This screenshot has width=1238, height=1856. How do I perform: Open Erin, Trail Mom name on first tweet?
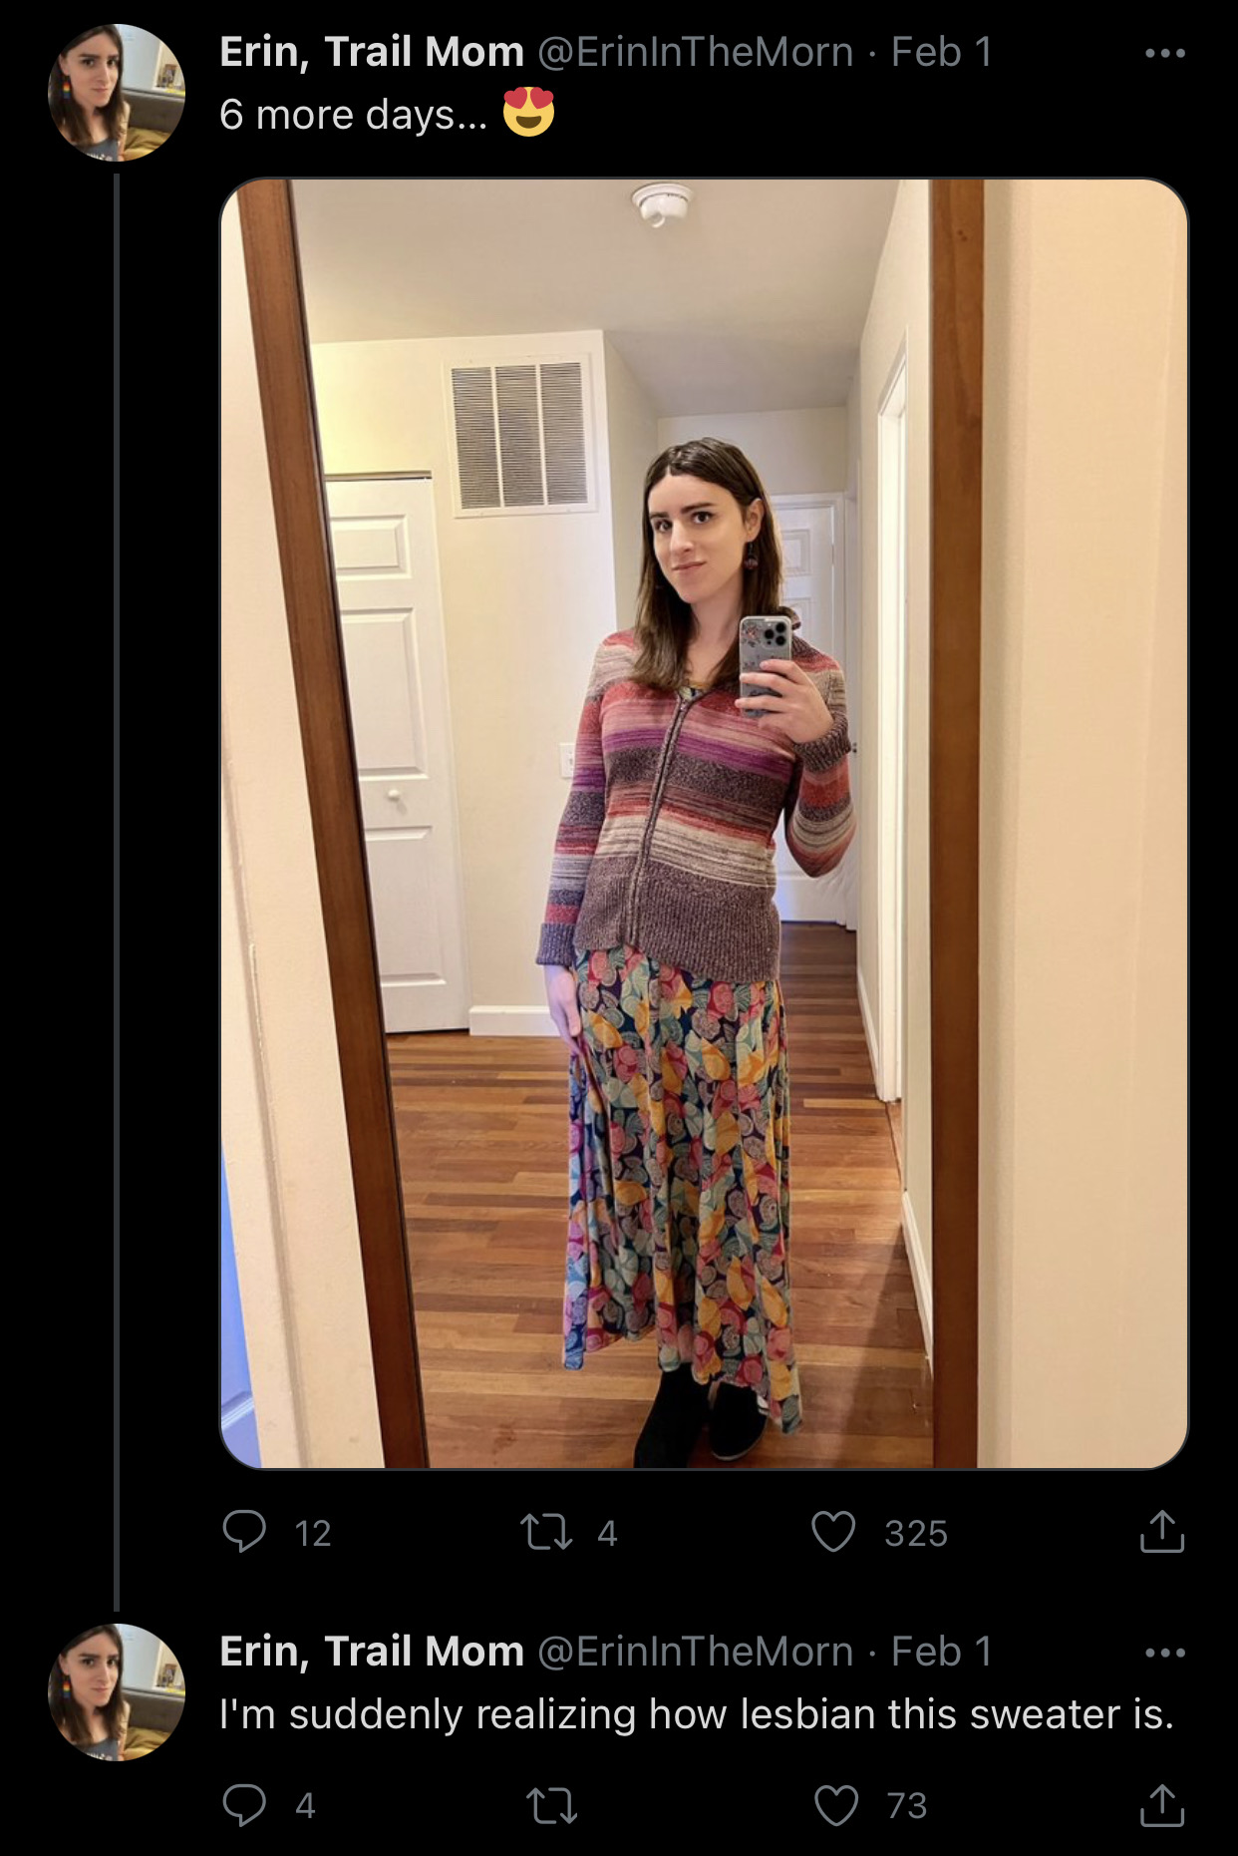[x=372, y=53]
